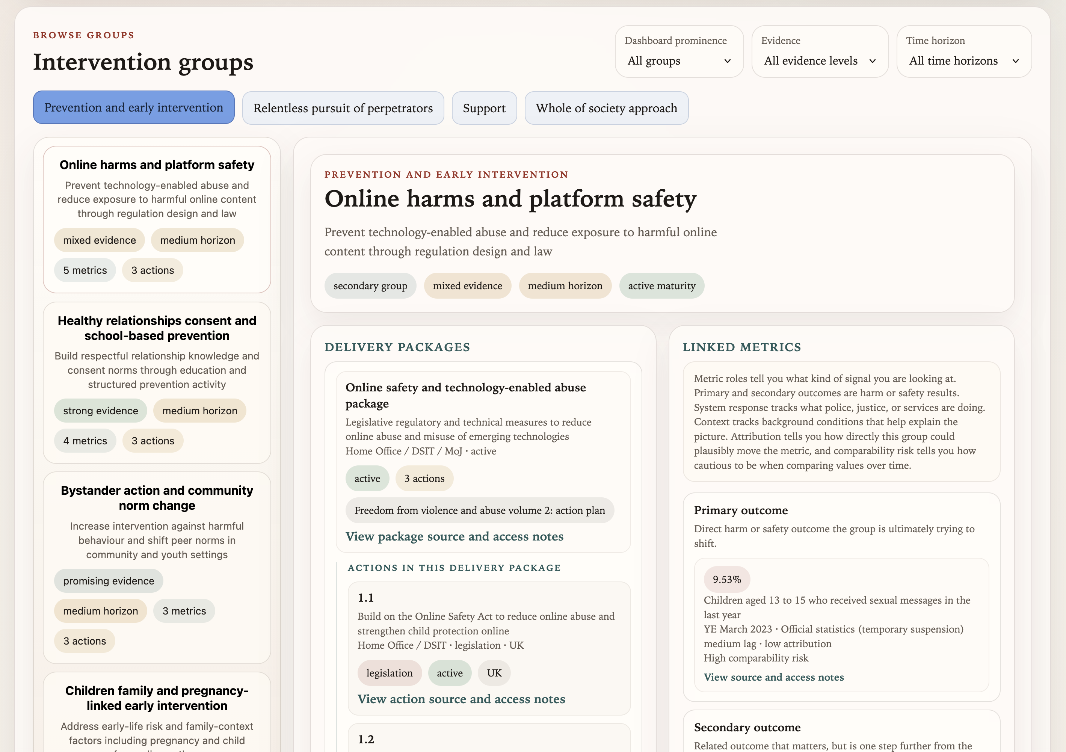Select Prevention and early intervention tab
This screenshot has width=1066, height=752.
134,108
